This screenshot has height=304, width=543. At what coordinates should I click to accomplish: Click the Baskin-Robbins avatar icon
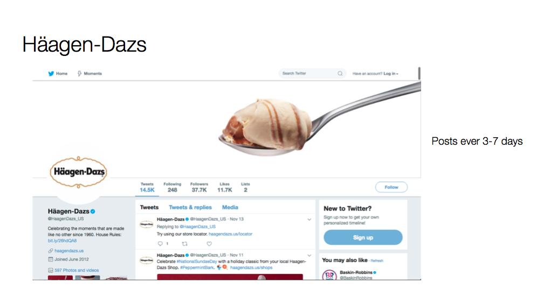coord(329,275)
